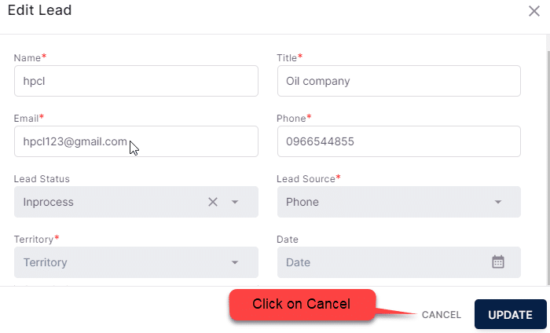Clear the Inprocess lead status selection
550x333 pixels.
pos(213,202)
